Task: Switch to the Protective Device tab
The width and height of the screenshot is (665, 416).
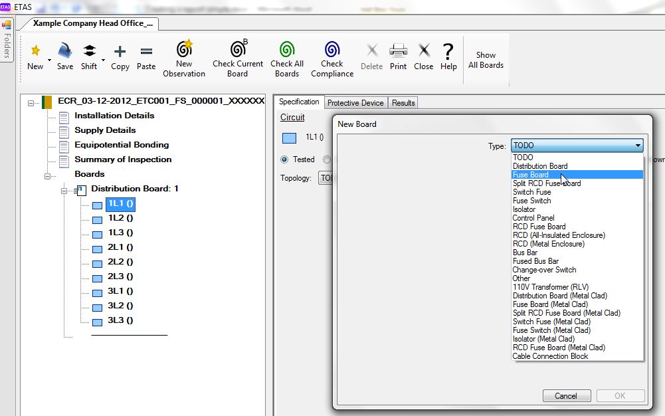Action: click(355, 102)
